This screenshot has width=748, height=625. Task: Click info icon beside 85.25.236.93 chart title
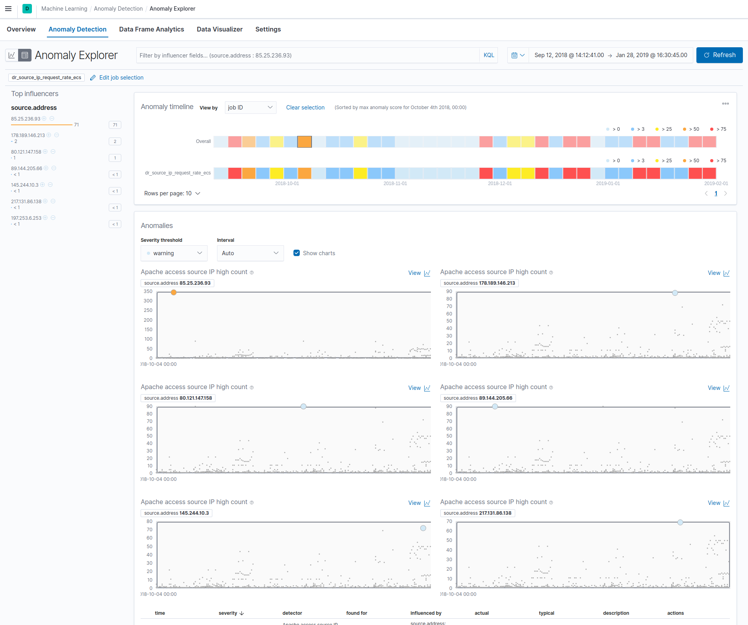click(252, 273)
